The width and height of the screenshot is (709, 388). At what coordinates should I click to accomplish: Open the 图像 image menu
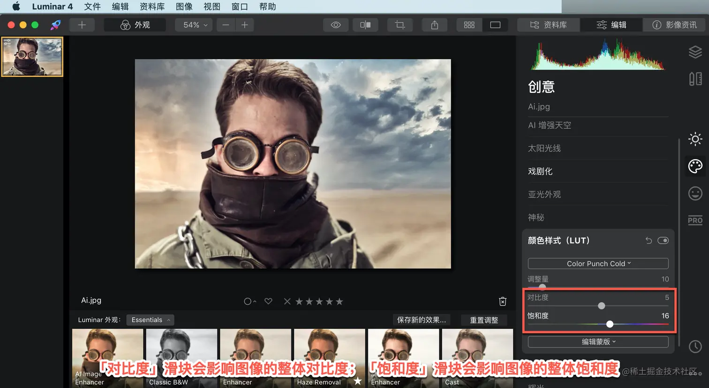coord(184,7)
